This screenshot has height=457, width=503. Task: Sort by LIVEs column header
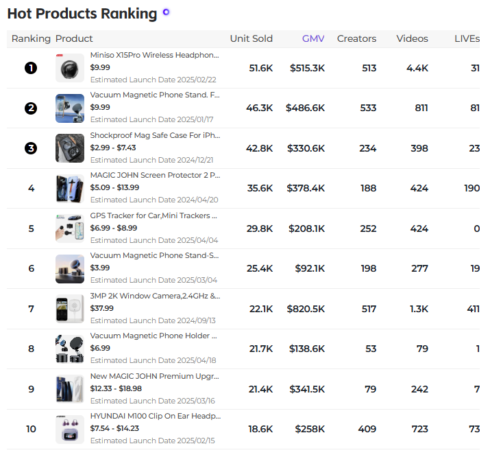click(x=467, y=38)
